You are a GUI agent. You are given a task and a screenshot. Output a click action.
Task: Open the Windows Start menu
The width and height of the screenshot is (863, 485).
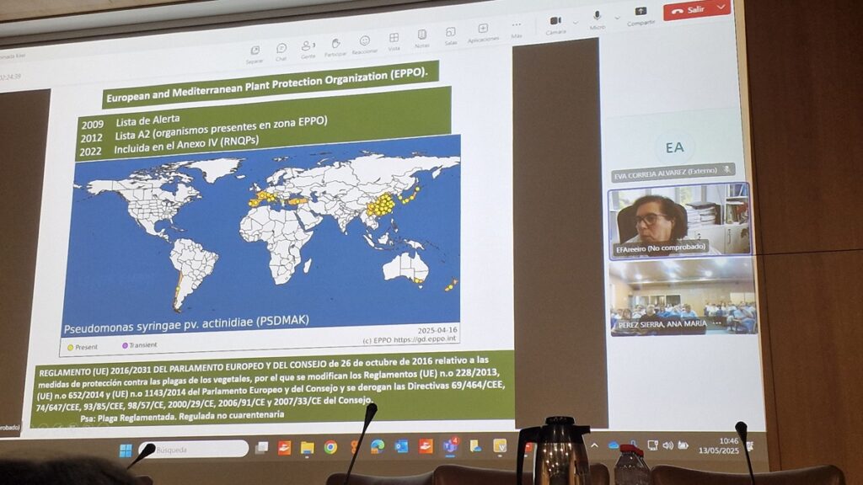pyautogui.click(x=126, y=450)
